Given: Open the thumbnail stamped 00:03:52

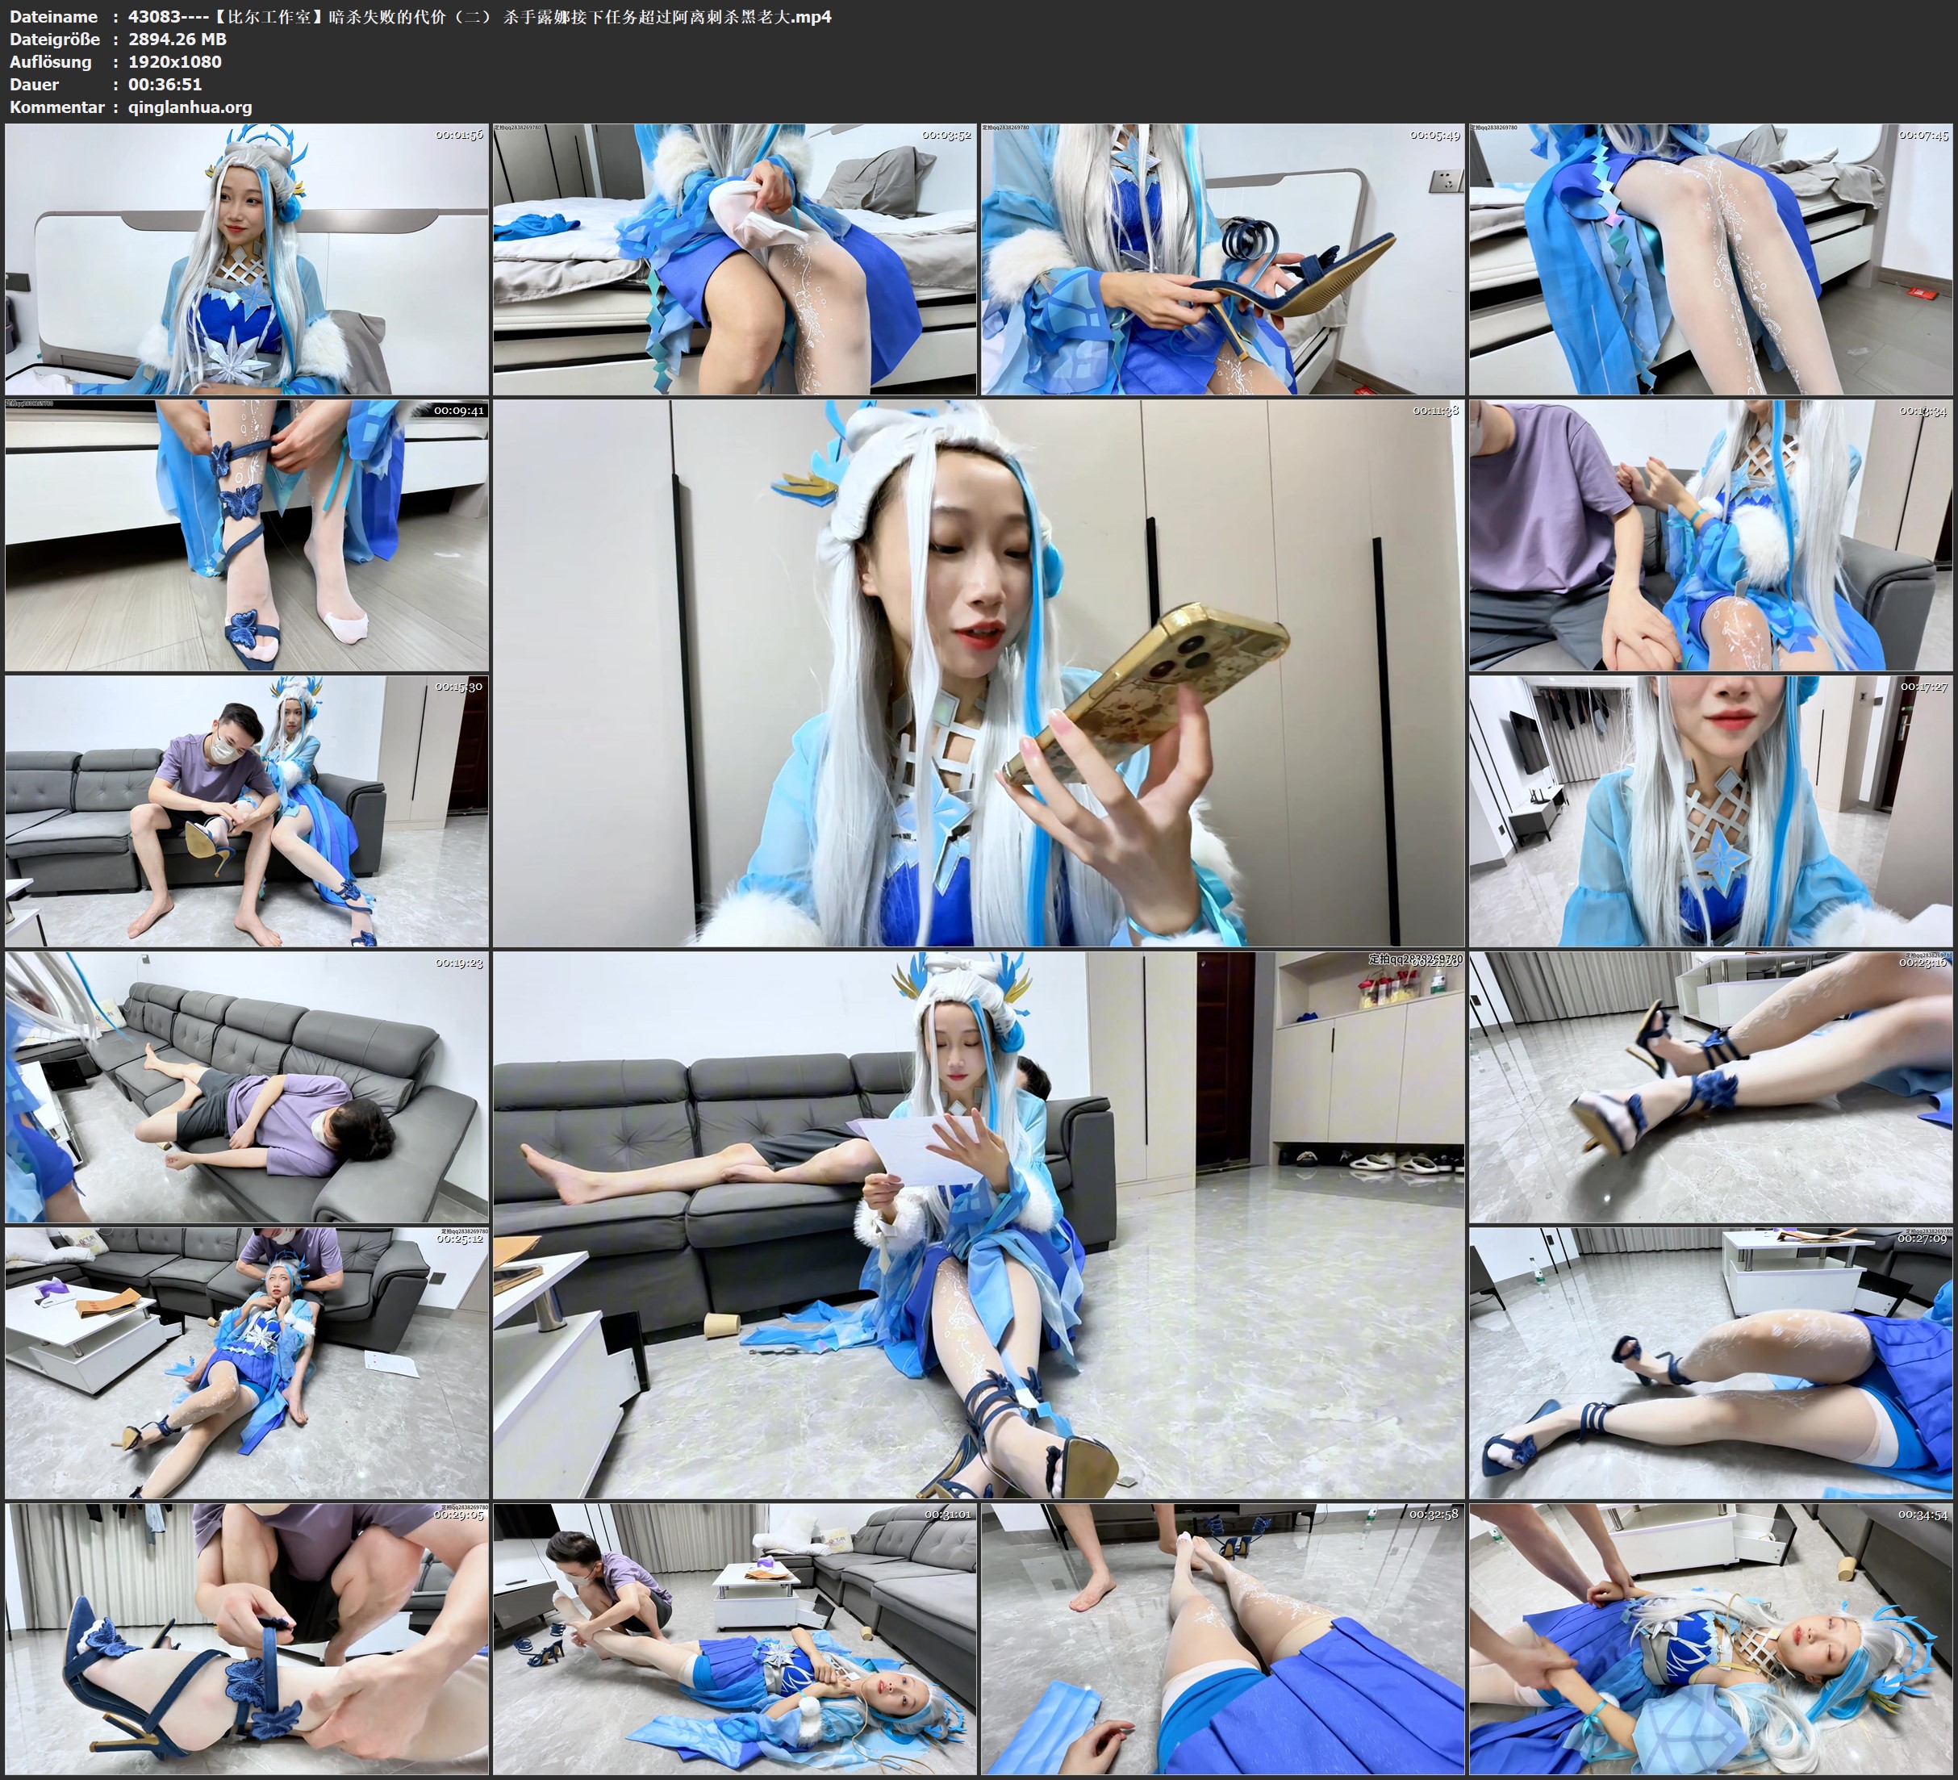Looking at the screenshot, I should (x=734, y=258).
